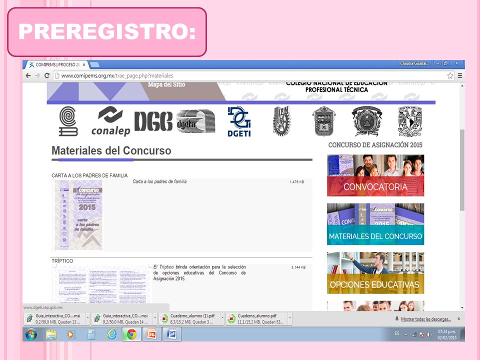Click 'CARTA A LOS PADRES DE FAMILIA' label
Image resolution: width=480 pixels, height=360 pixels.
(89, 175)
